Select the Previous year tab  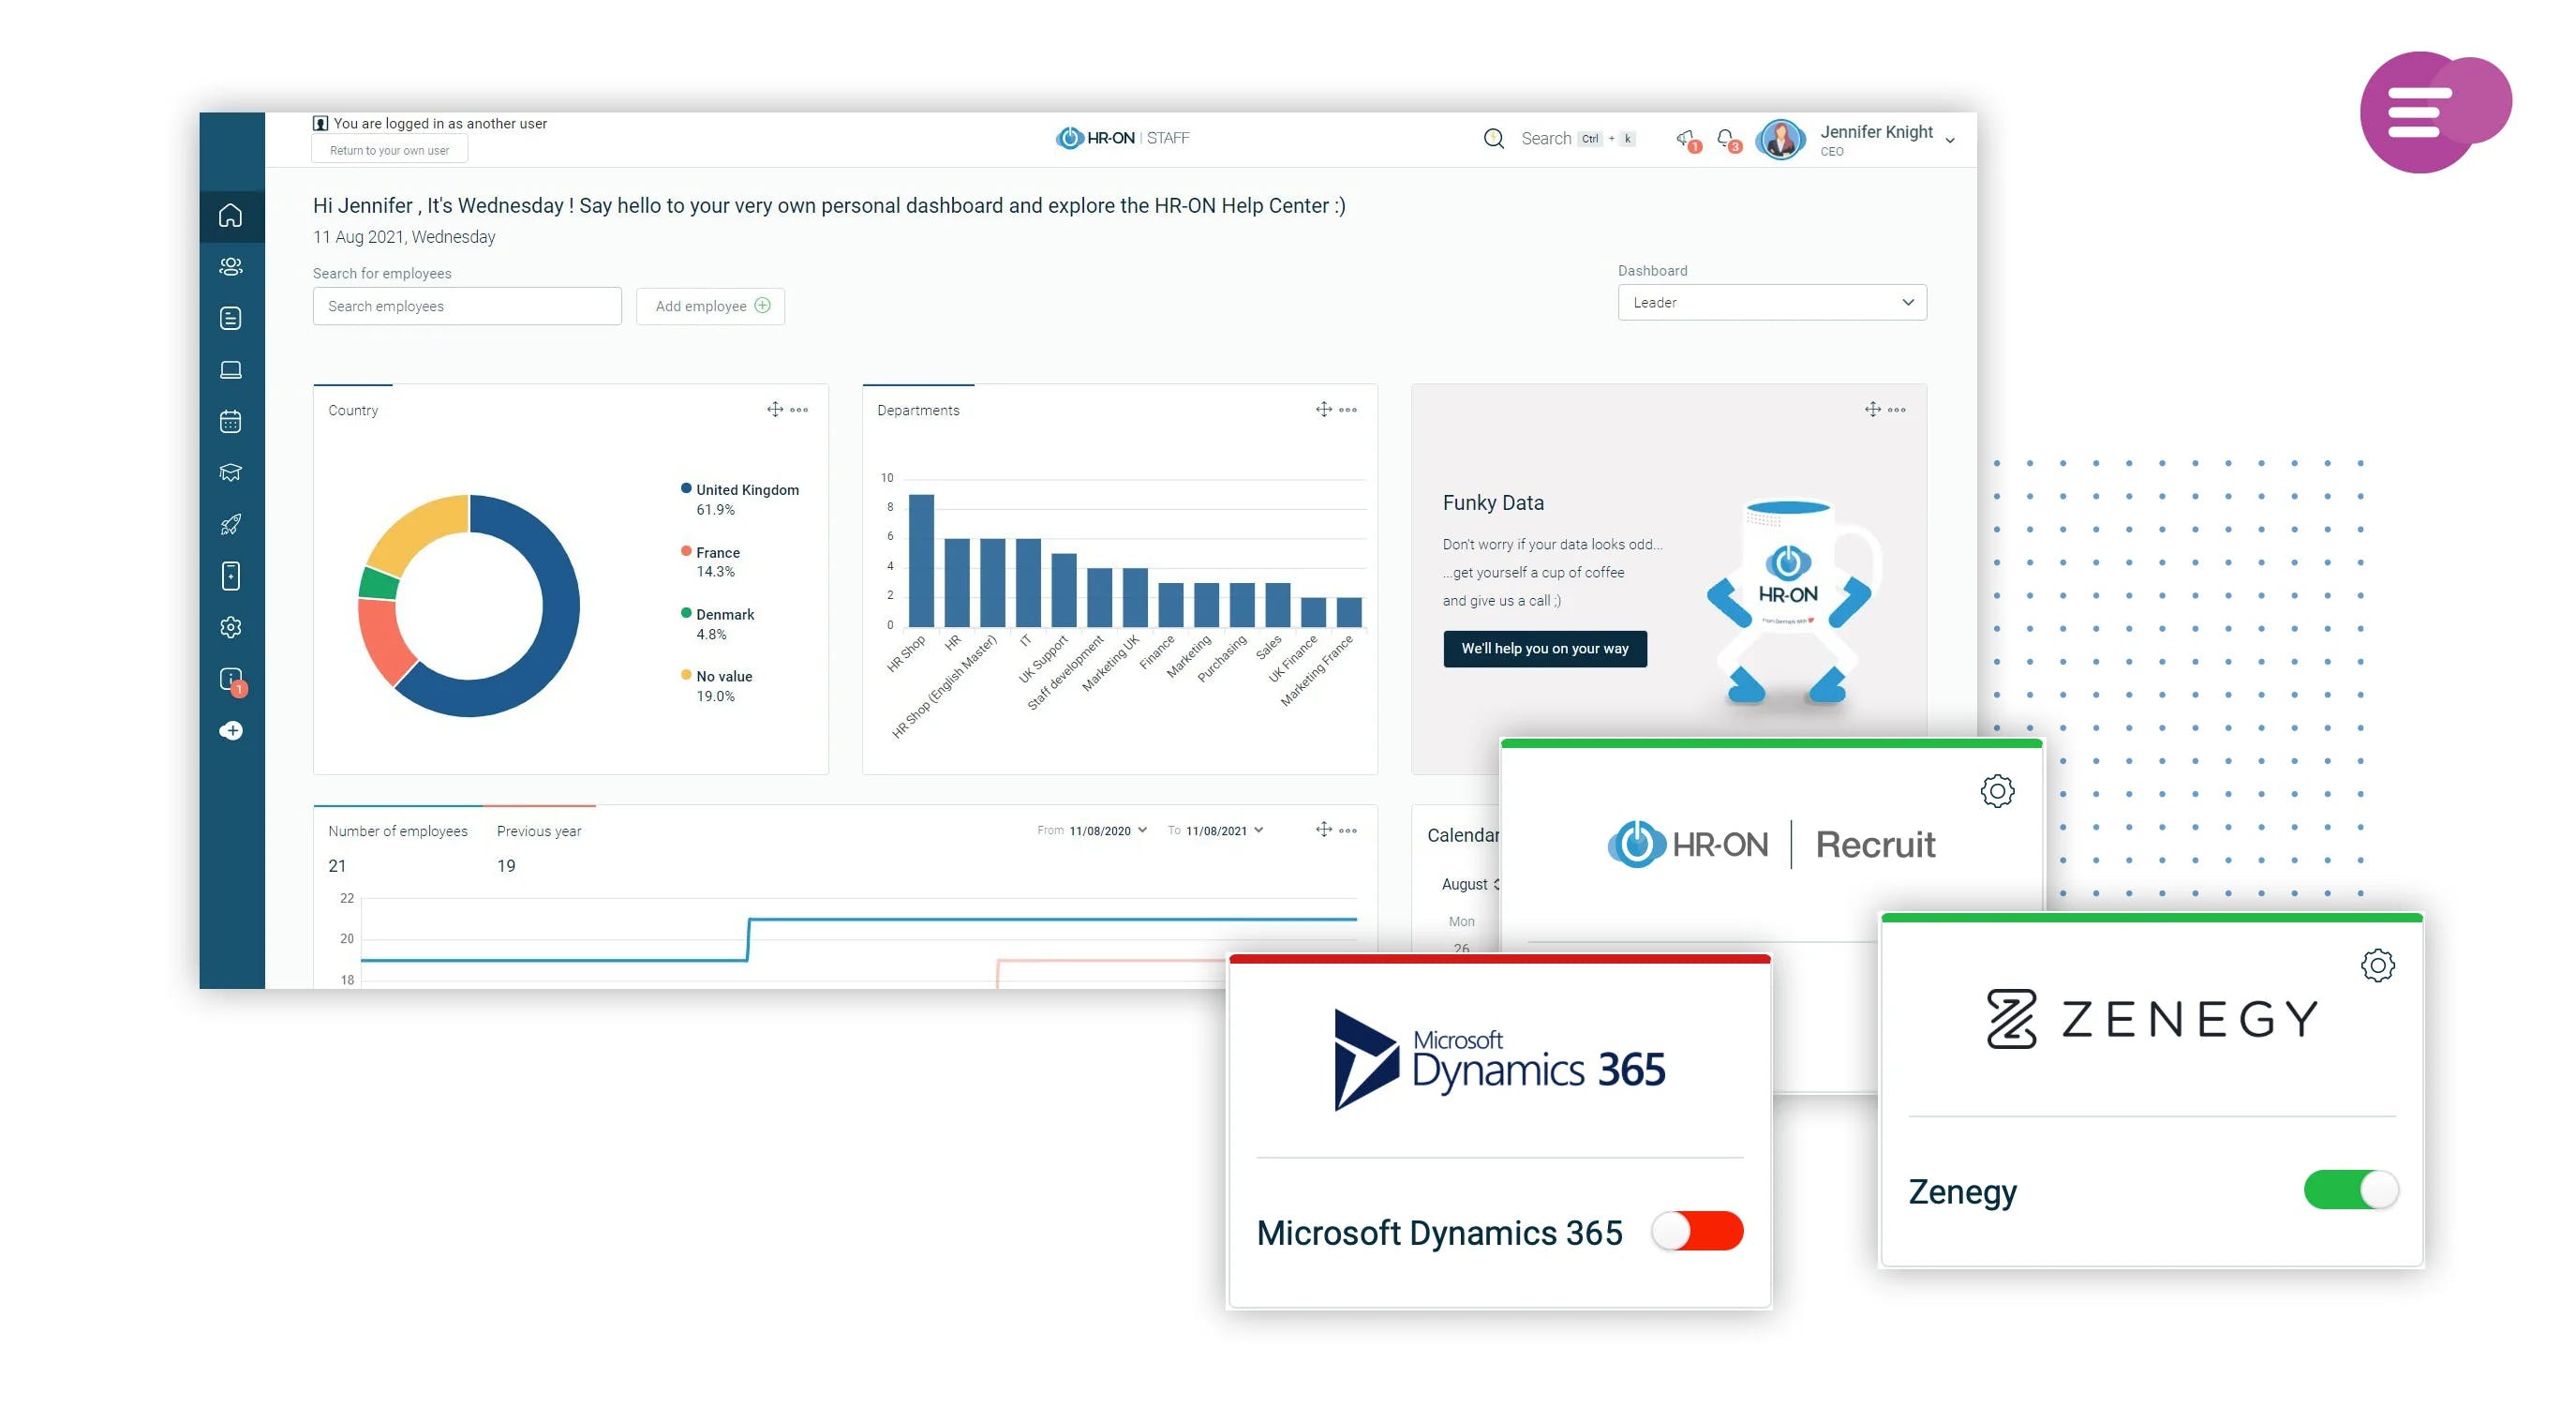point(538,831)
